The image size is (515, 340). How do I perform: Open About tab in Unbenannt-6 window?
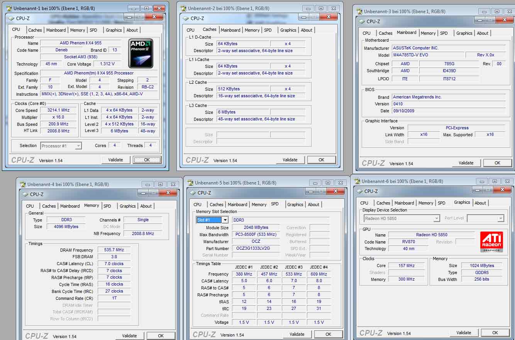pyautogui.click(x=480, y=203)
